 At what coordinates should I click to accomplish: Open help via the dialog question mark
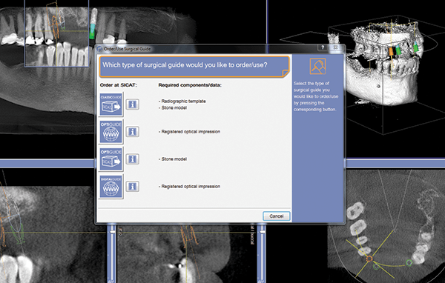tap(323, 48)
